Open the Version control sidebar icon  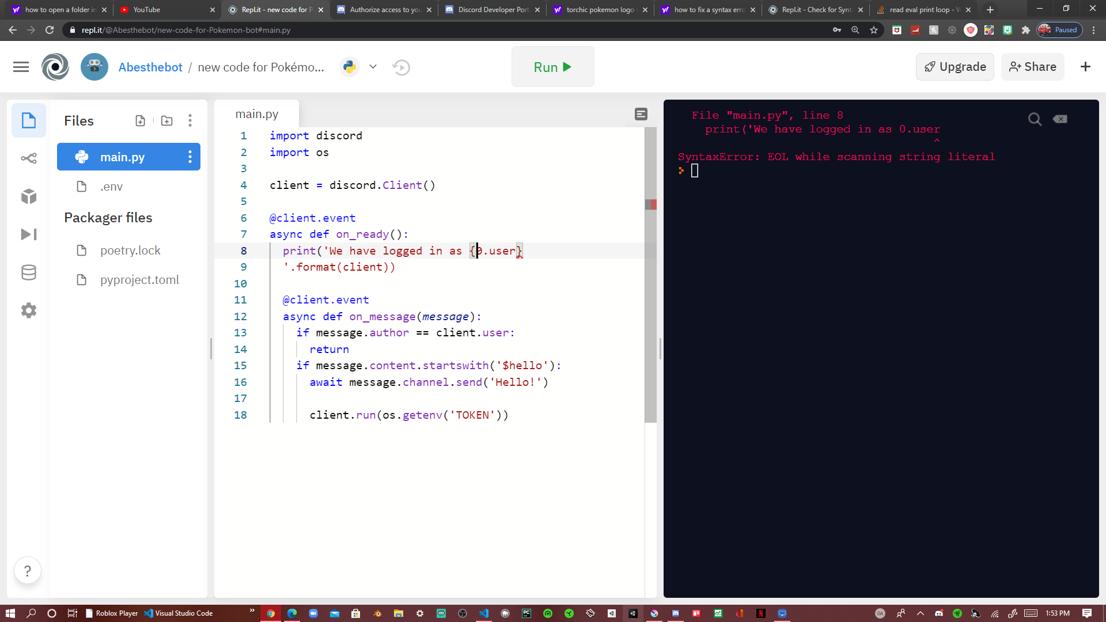click(29, 158)
